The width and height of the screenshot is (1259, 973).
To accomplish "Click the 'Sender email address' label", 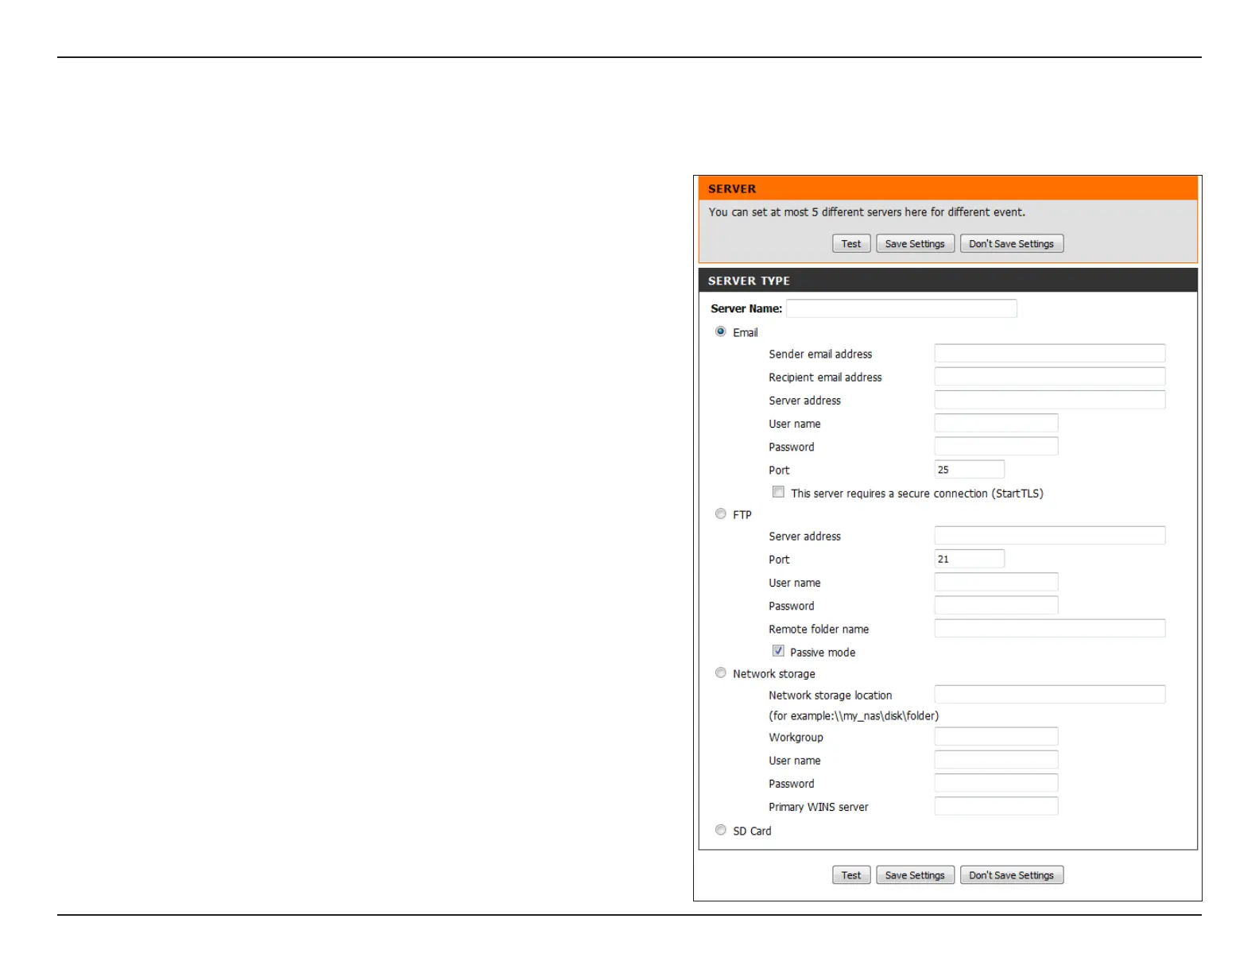I will 820,355.
